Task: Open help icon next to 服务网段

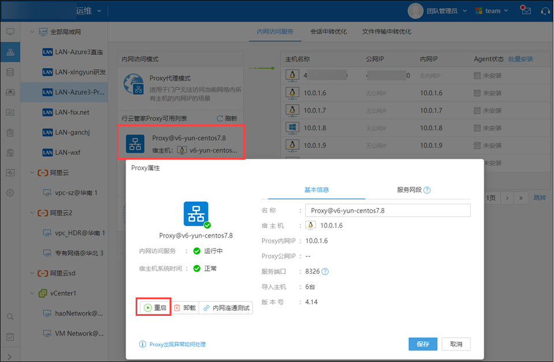Action: click(427, 190)
